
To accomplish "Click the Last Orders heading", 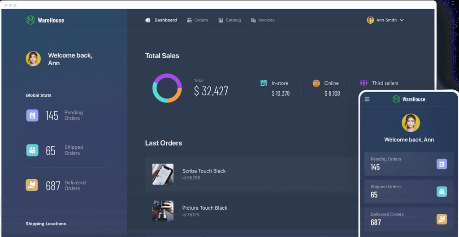I will click(164, 143).
